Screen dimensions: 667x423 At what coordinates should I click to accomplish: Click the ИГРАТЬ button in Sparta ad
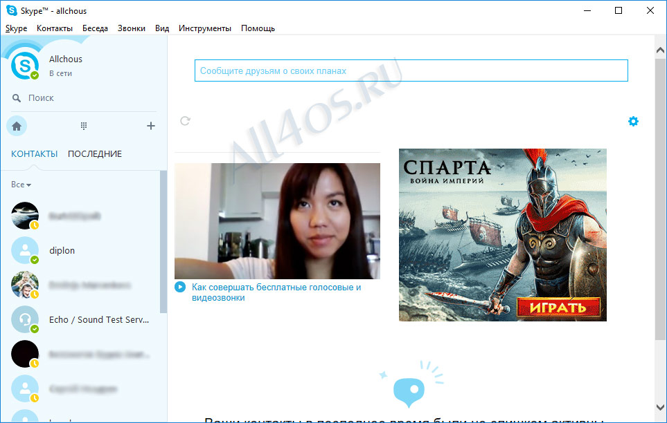pos(558,307)
